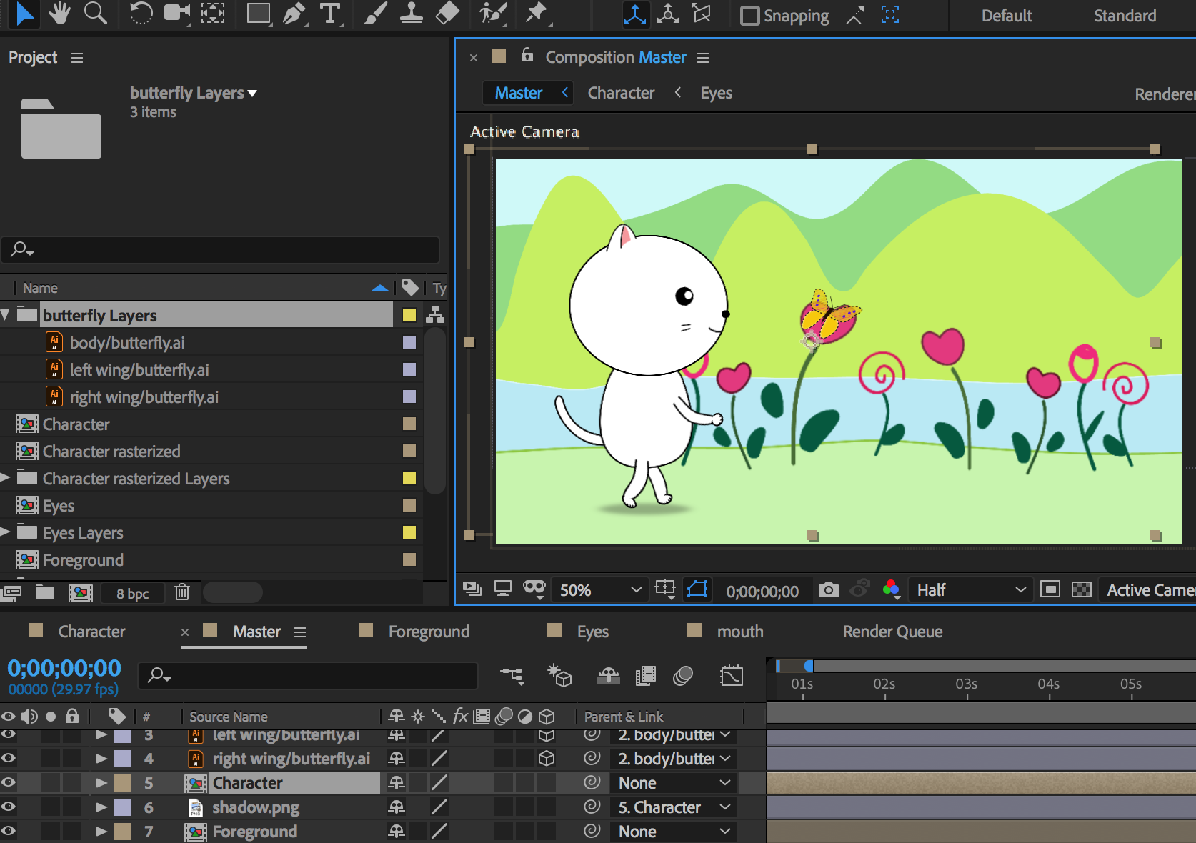
Task: Select the Clone Stamp tool
Action: click(411, 13)
